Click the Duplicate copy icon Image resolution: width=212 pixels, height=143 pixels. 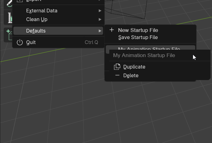[x=117, y=67]
